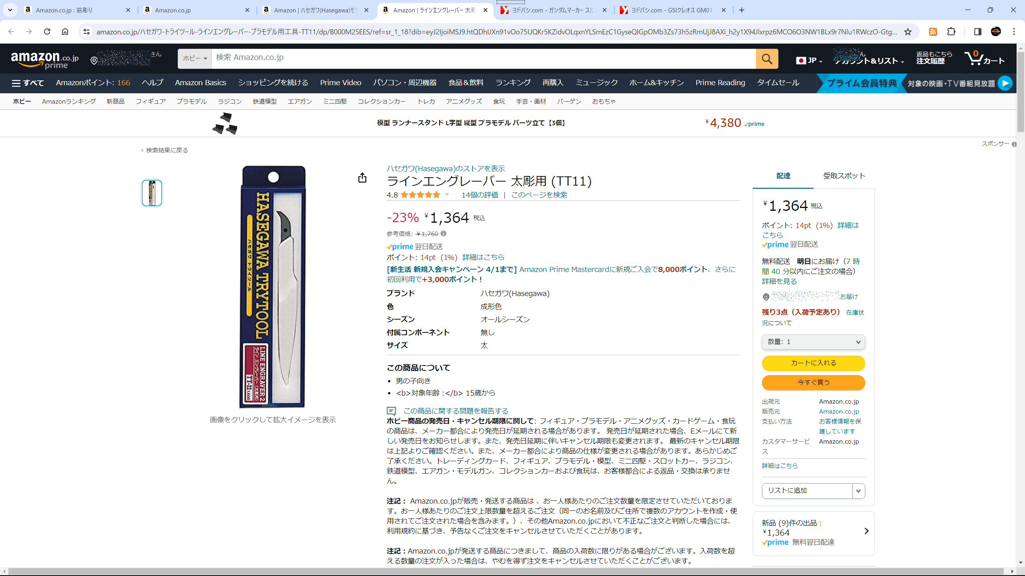Click the share icon beside product image
The image size is (1025, 576).
click(x=362, y=178)
